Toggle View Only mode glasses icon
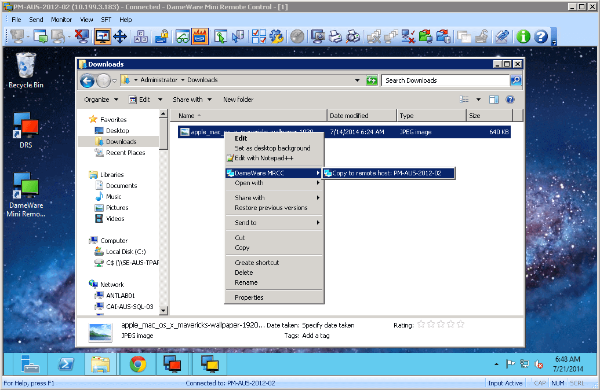Image resolution: width=600 pixels, height=390 pixels. click(x=183, y=36)
